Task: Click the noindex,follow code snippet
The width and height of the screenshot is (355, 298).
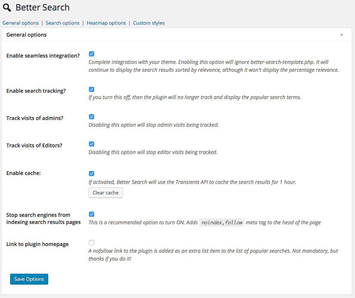Action: point(222,222)
